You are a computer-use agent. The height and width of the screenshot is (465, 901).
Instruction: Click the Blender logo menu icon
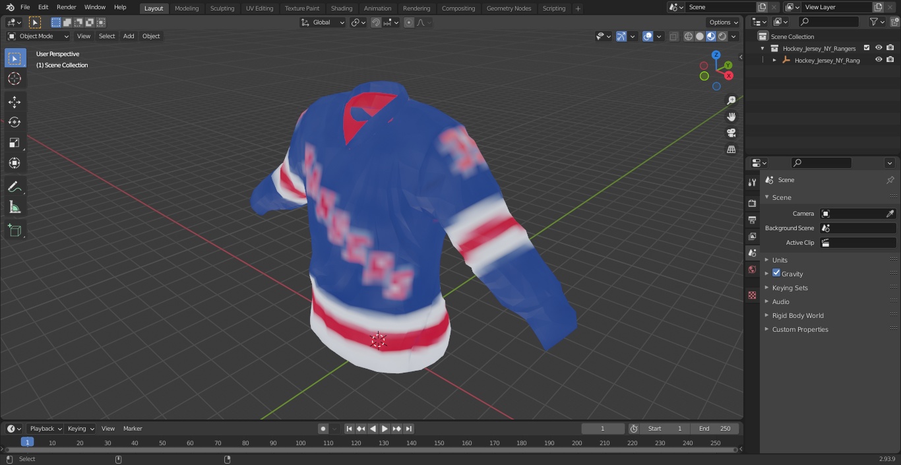point(10,7)
